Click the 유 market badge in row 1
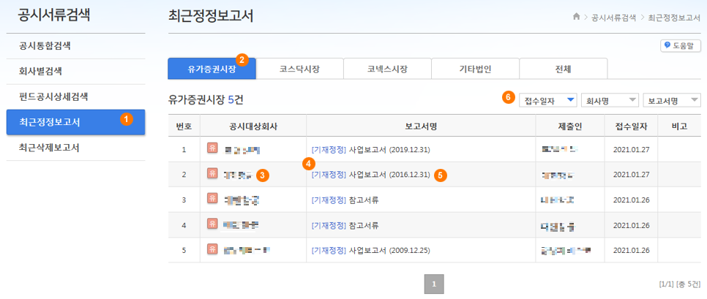The width and height of the screenshot is (707, 299). pyautogui.click(x=212, y=147)
